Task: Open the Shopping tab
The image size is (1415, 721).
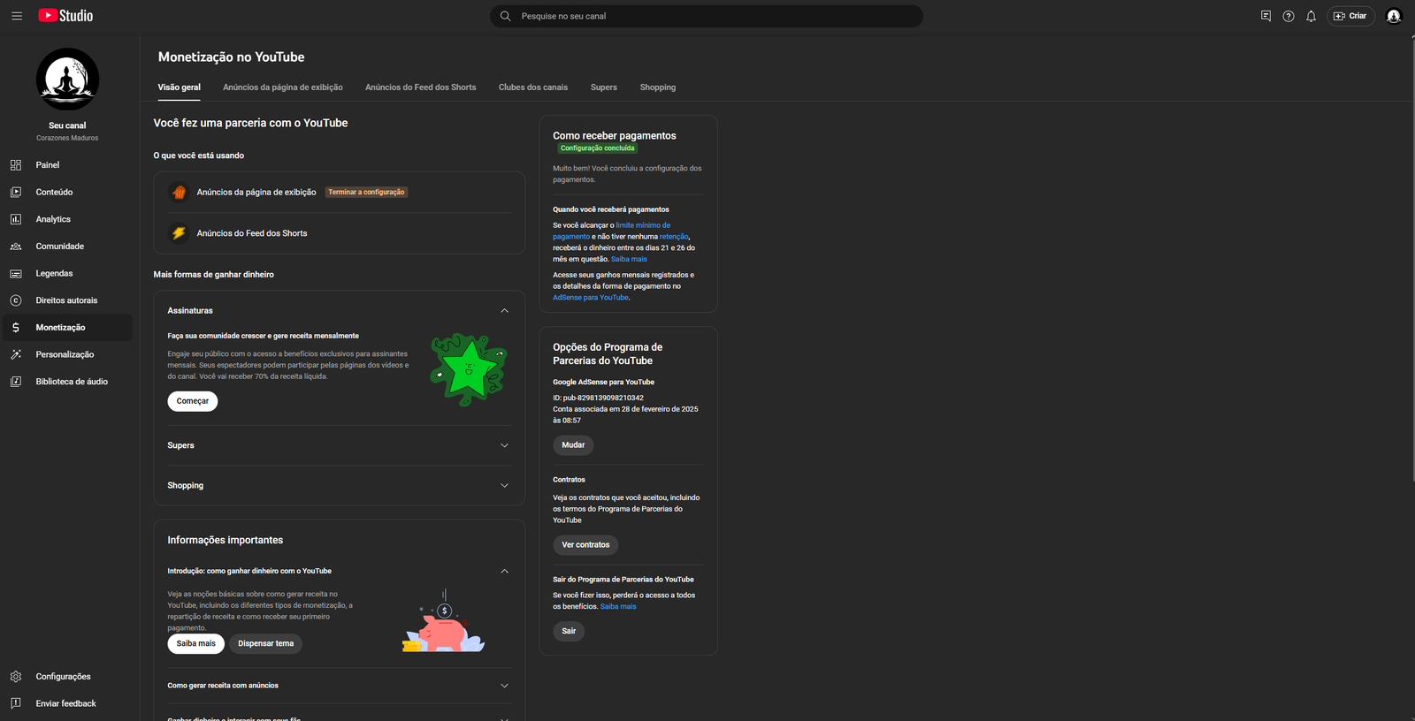Action: click(x=658, y=87)
